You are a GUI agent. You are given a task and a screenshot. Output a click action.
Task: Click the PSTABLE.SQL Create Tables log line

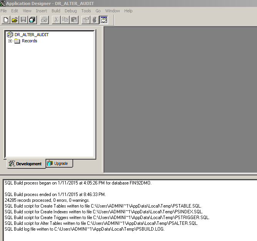click(103, 206)
